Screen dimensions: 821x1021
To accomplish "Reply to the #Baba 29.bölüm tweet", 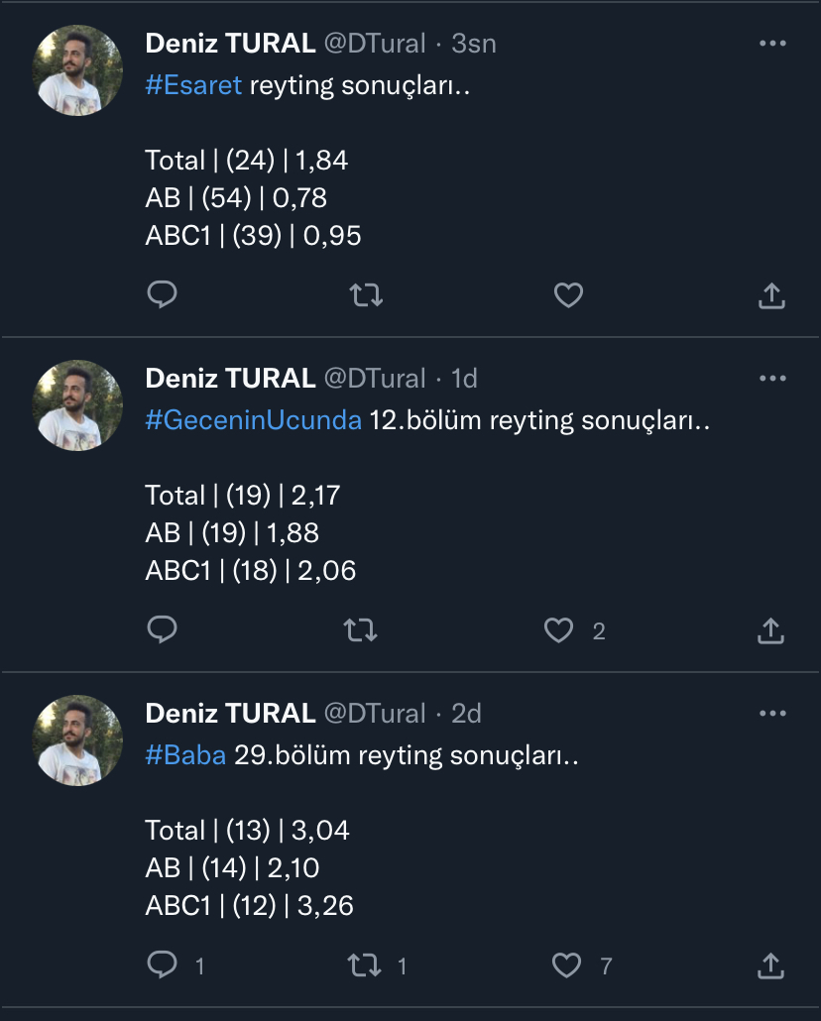I will 162,964.
